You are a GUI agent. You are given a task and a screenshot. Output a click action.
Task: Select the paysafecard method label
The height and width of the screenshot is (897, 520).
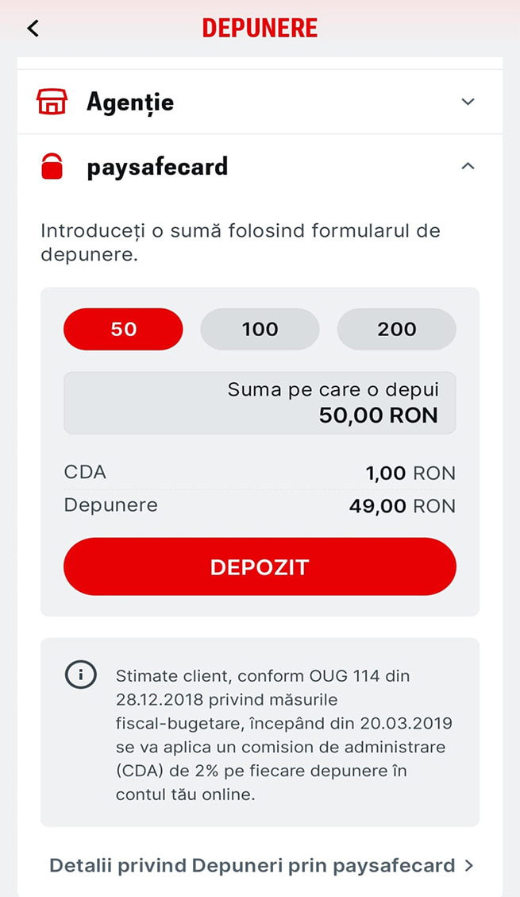[157, 167]
